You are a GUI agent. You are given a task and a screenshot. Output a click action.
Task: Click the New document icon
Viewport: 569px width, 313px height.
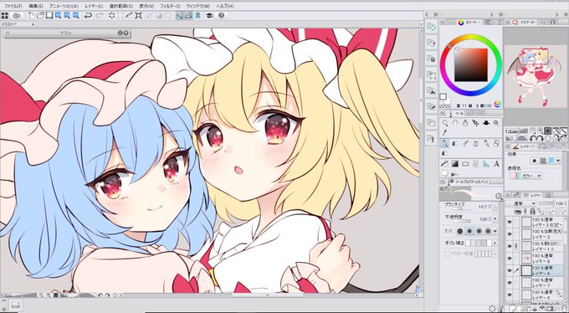click(32, 16)
